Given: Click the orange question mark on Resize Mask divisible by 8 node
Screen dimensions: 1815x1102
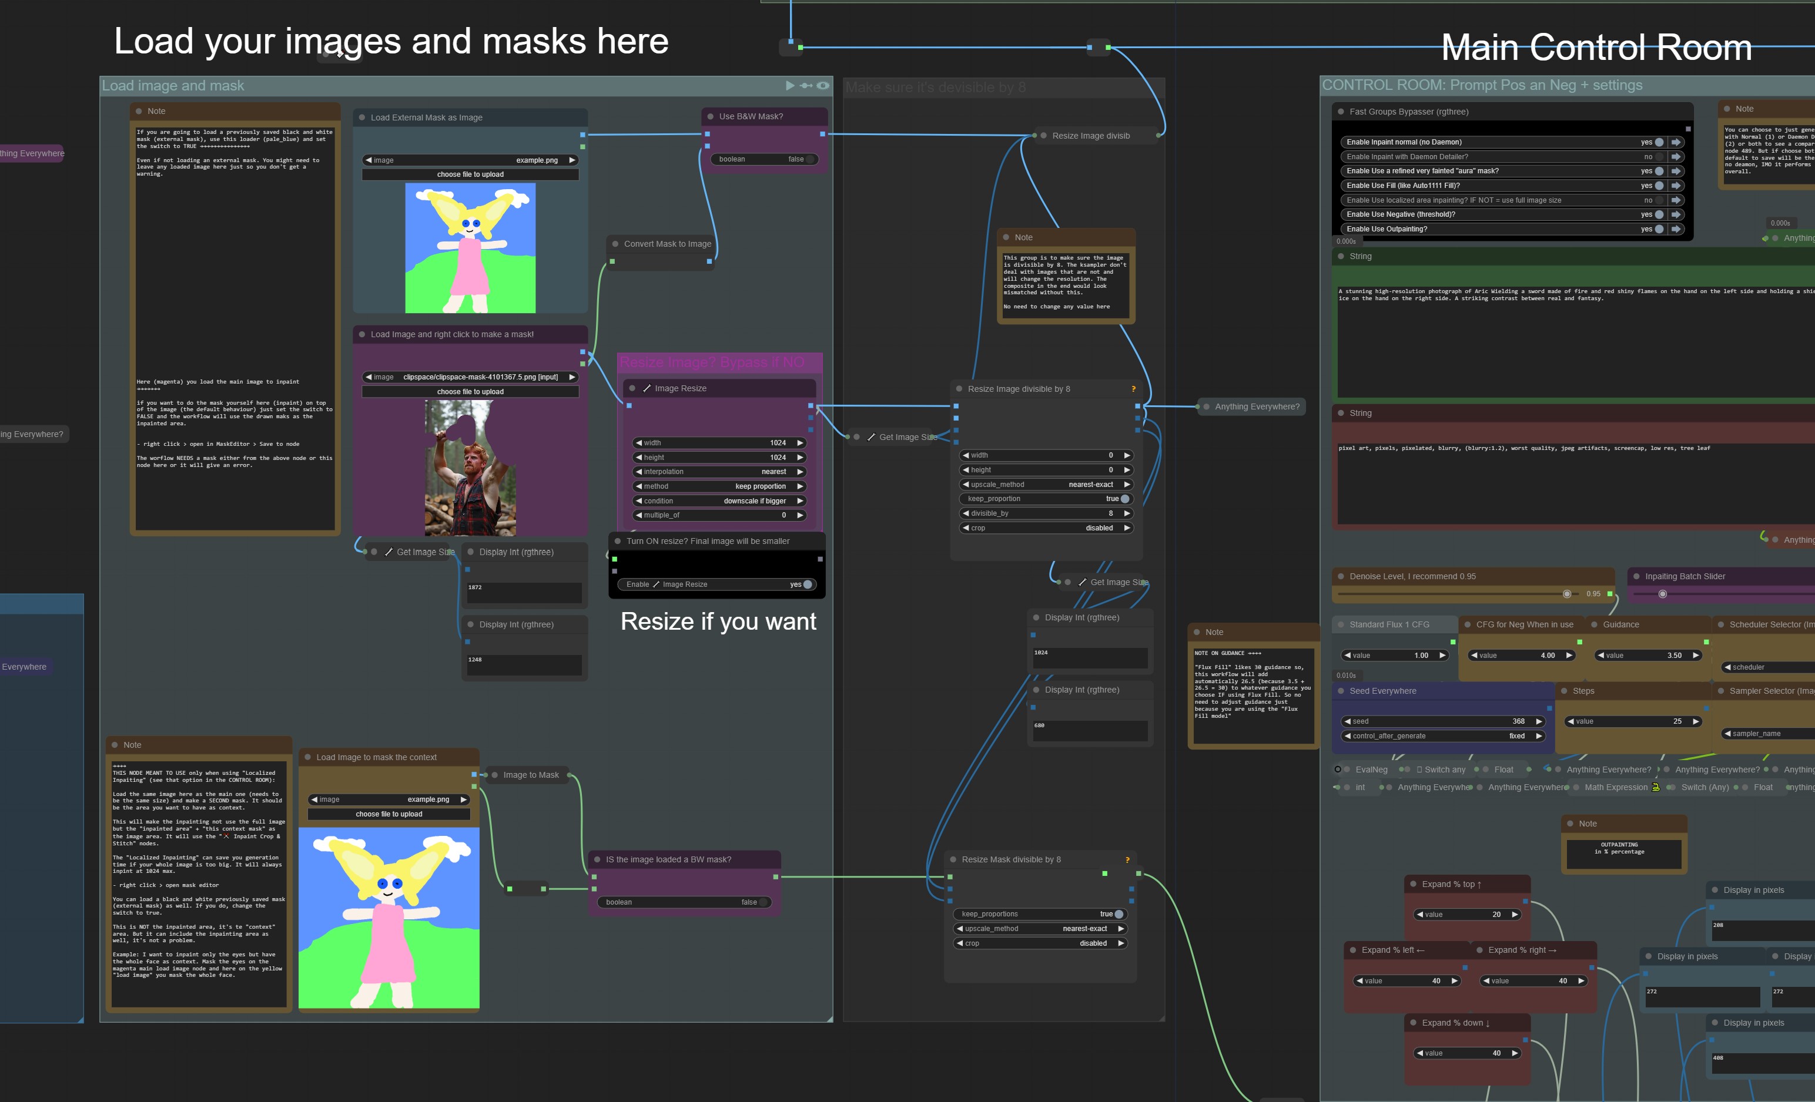Looking at the screenshot, I should tap(1127, 860).
